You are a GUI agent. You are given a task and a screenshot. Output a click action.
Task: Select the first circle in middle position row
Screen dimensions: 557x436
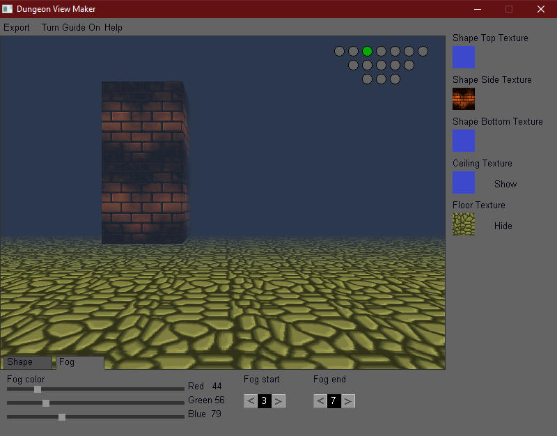[353, 65]
